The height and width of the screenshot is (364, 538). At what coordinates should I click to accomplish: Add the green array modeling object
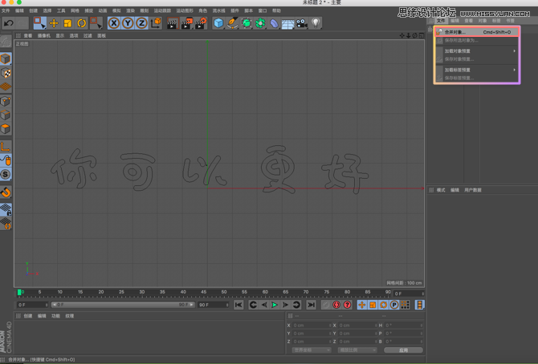(x=260, y=23)
